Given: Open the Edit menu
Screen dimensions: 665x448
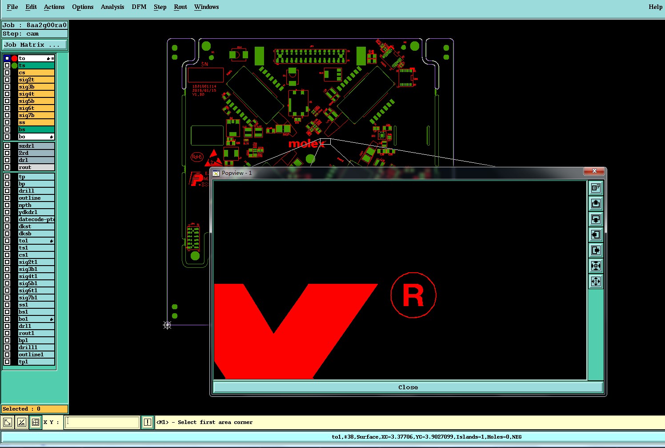Looking at the screenshot, I should [31, 7].
